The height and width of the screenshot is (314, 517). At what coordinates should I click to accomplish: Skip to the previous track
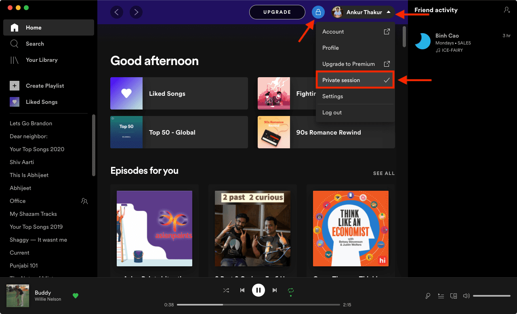[242, 290]
